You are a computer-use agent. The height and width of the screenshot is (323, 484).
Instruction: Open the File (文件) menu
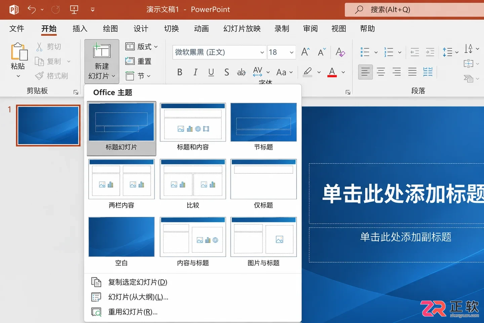click(x=17, y=29)
